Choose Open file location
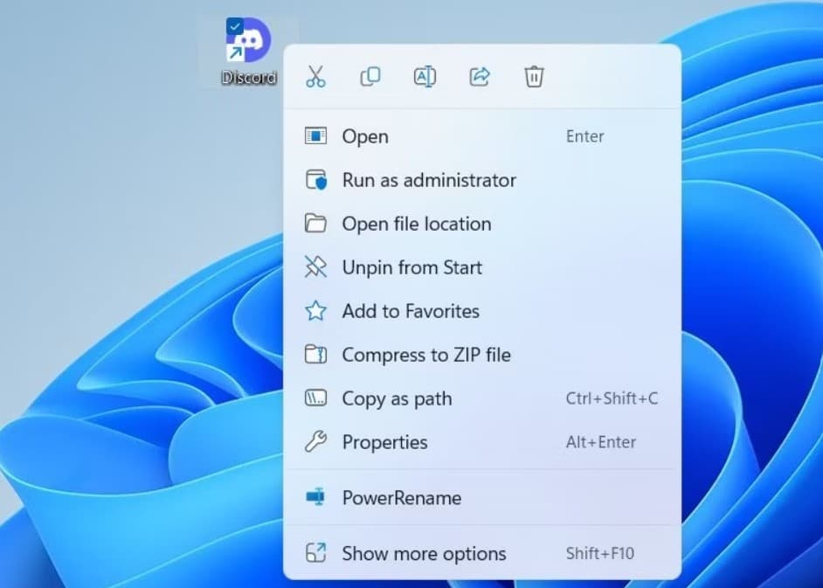The image size is (823, 588). pos(417,224)
